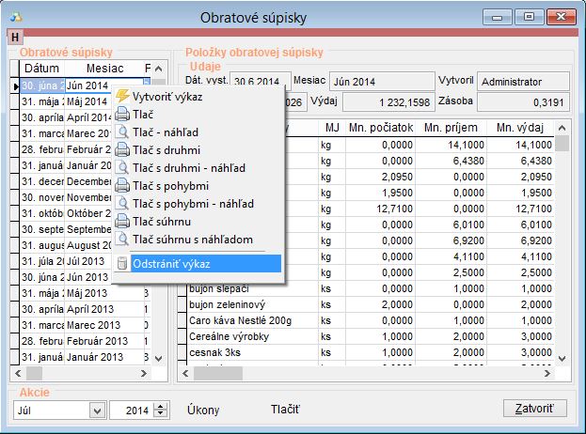This screenshot has width=586, height=434.
Task: Click the printer icon next to Tlač
Action: pos(122,114)
